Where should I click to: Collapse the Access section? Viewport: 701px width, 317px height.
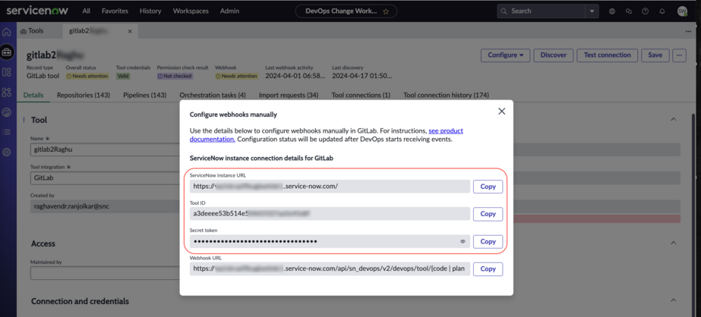674,243
